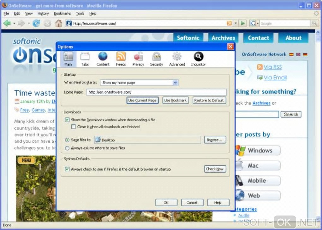Image resolution: width=322 pixels, height=230 pixels.
Task: Click the Browse... button
Action: [x=215, y=140]
